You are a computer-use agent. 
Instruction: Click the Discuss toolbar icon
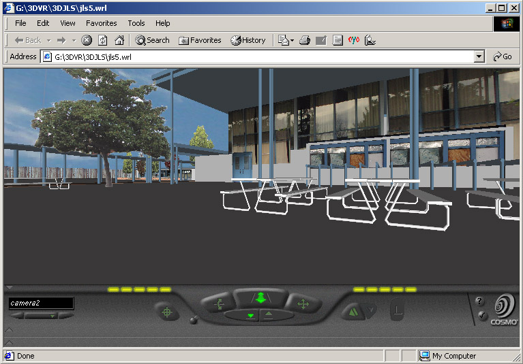point(338,40)
